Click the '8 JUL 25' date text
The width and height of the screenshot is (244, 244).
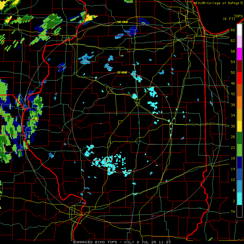pos(147,242)
